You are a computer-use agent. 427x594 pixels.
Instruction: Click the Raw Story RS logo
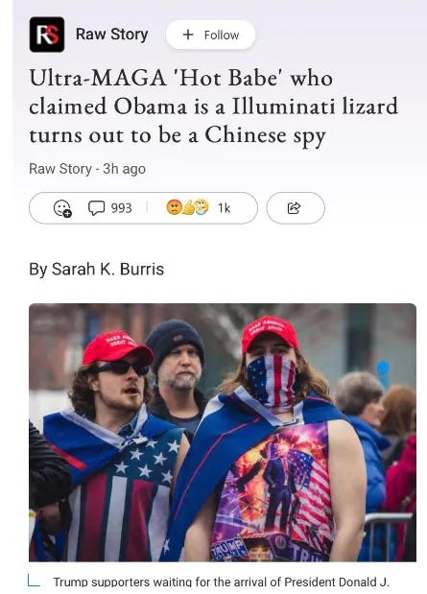tap(47, 35)
